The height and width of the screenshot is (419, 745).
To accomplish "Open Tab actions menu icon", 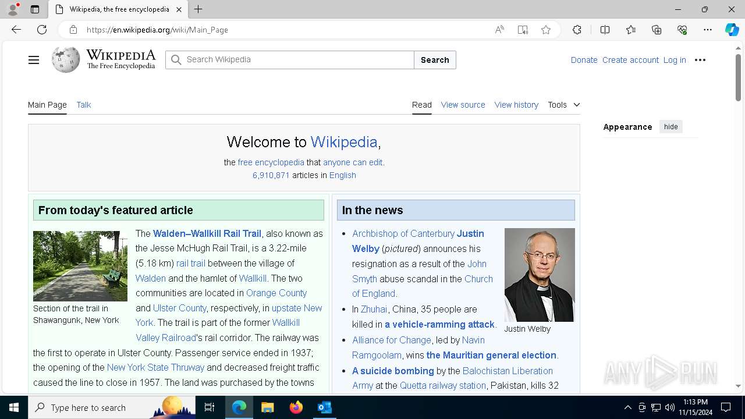I will [x=35, y=9].
